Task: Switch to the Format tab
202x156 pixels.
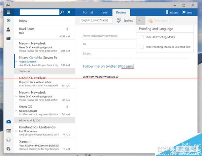Action: pyautogui.click(x=88, y=12)
